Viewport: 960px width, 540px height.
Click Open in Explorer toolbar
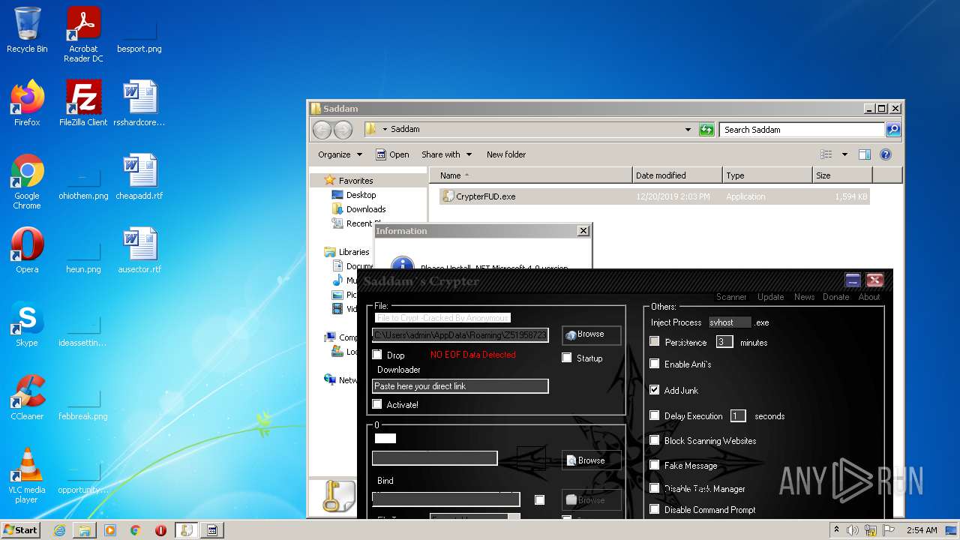(x=392, y=154)
